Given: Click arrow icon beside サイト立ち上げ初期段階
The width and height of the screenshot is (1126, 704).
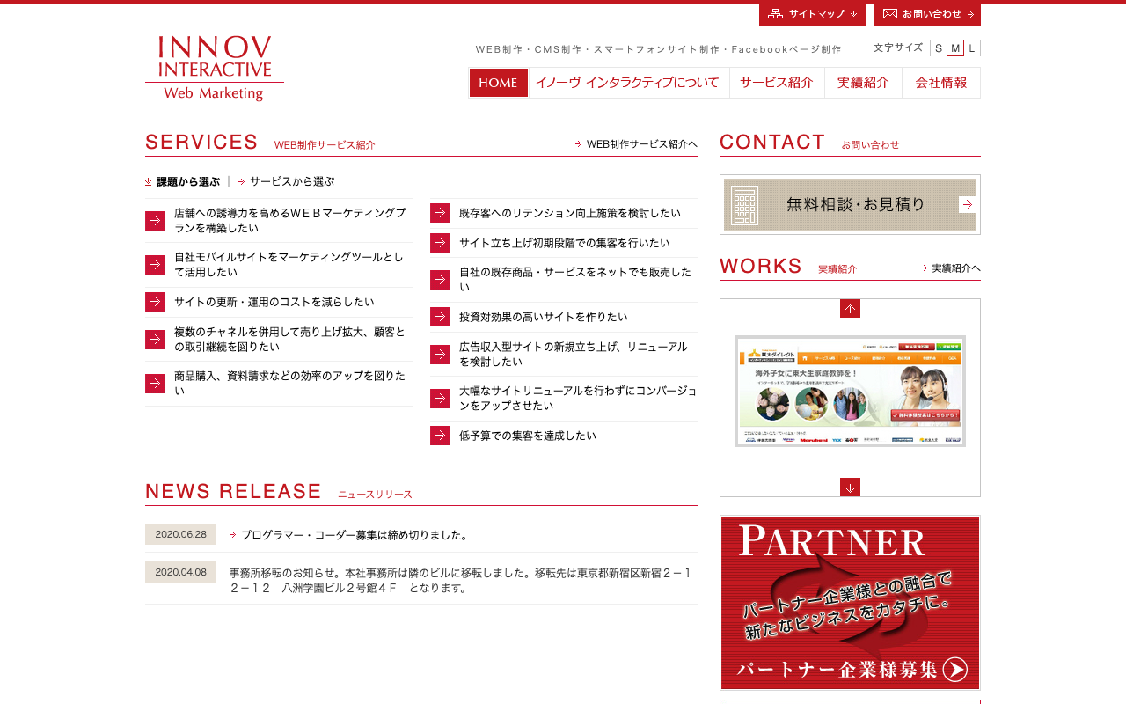Looking at the screenshot, I should point(440,243).
